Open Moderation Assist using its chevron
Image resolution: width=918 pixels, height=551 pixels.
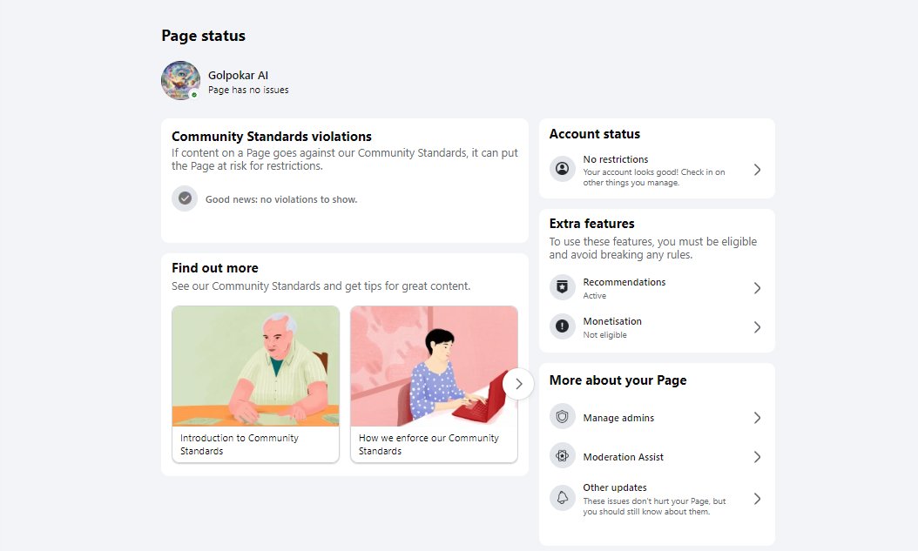[x=757, y=457]
